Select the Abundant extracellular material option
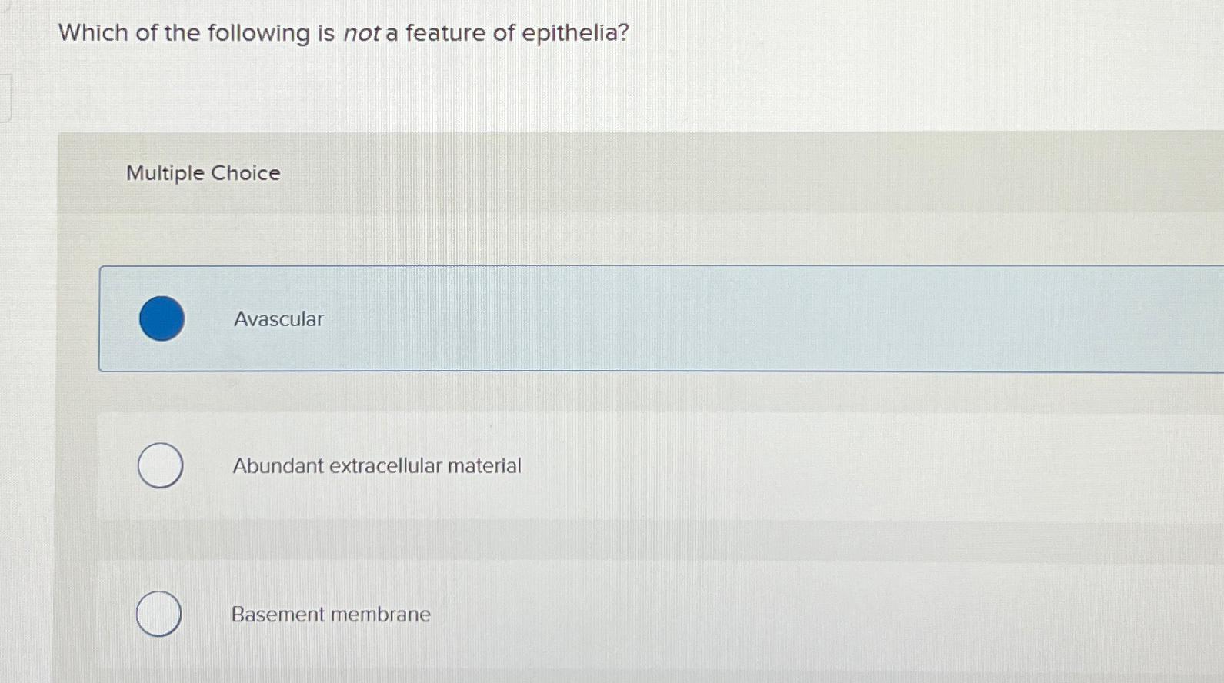The width and height of the screenshot is (1224, 683). coord(539,465)
